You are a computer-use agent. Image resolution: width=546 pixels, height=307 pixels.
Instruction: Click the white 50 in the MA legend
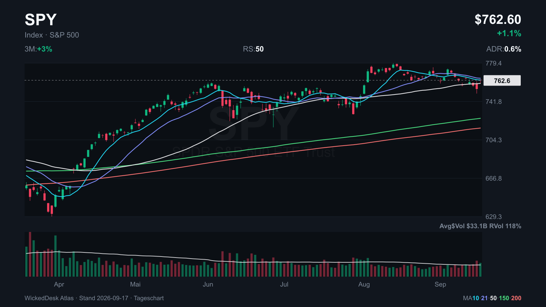(x=493, y=298)
